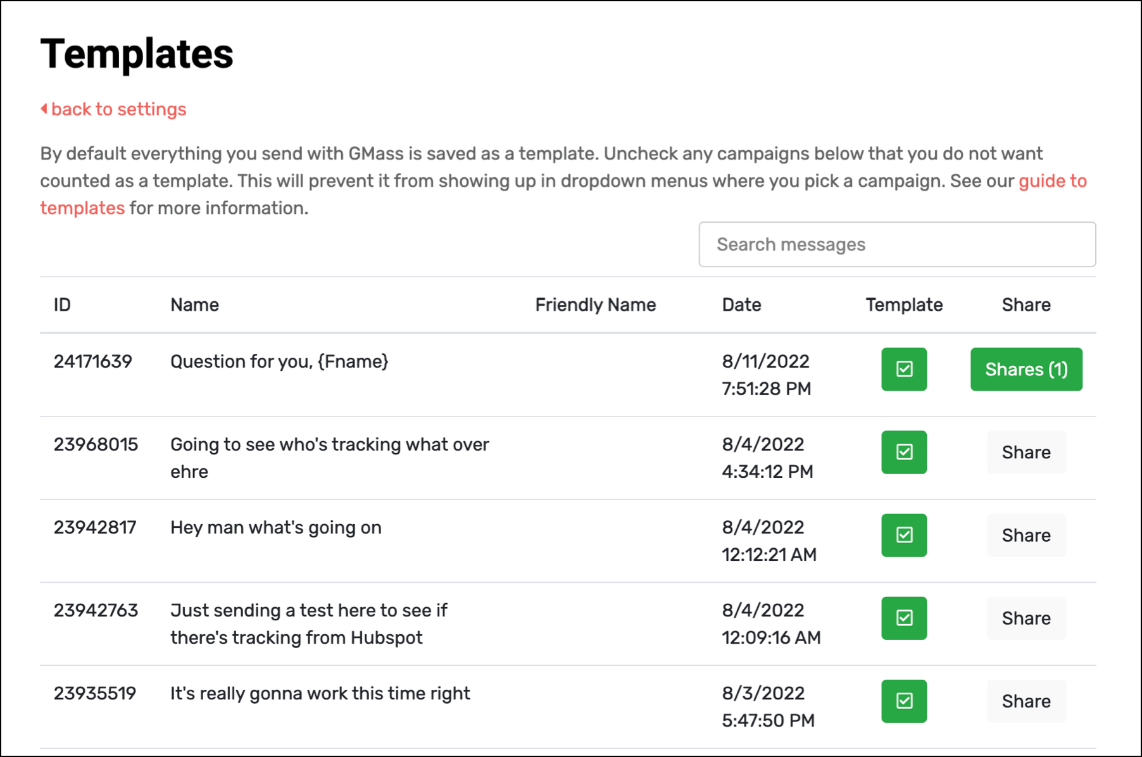Share the Going to see who's tracking campaign
Image resolution: width=1142 pixels, height=757 pixels.
(x=1026, y=452)
